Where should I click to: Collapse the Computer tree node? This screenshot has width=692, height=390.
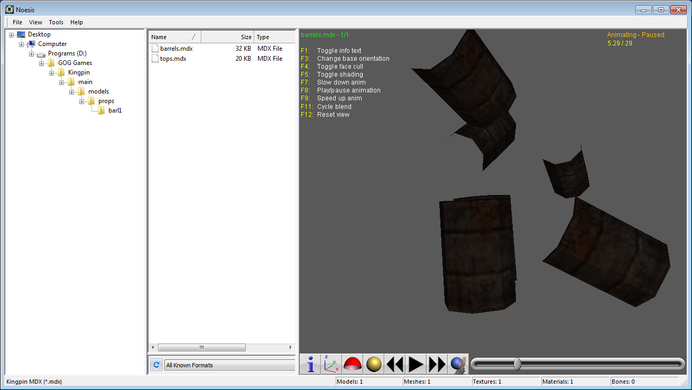point(22,44)
